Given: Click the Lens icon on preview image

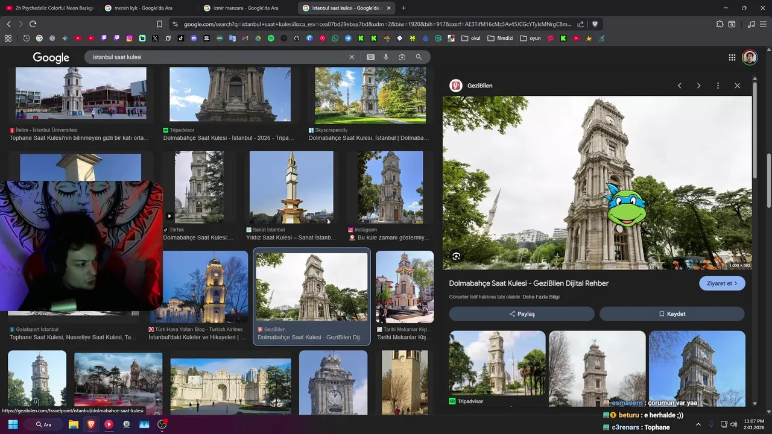Looking at the screenshot, I should [456, 256].
